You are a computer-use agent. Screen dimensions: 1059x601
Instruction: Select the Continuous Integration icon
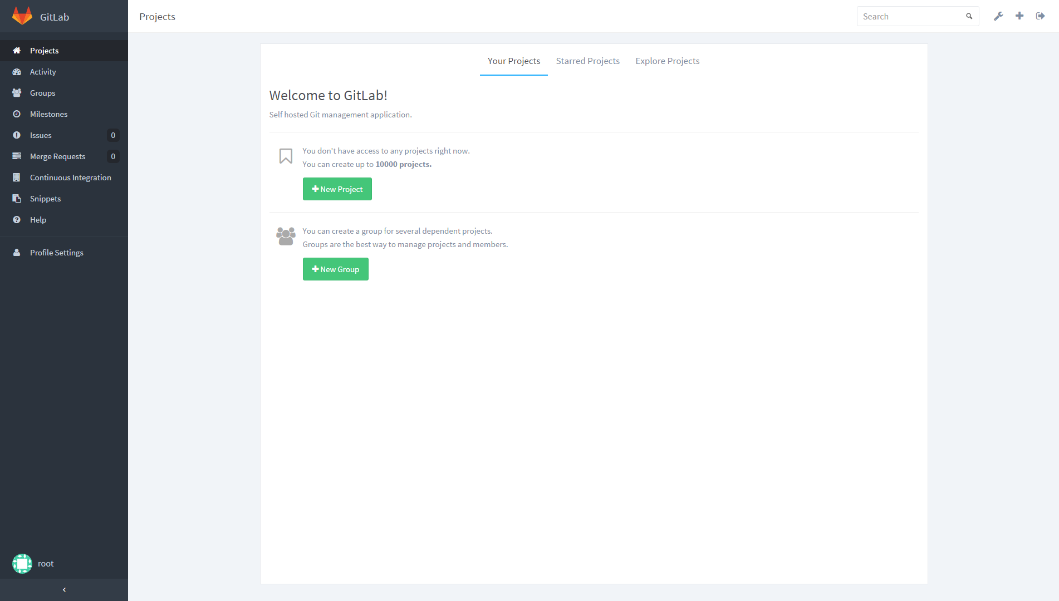tap(18, 178)
